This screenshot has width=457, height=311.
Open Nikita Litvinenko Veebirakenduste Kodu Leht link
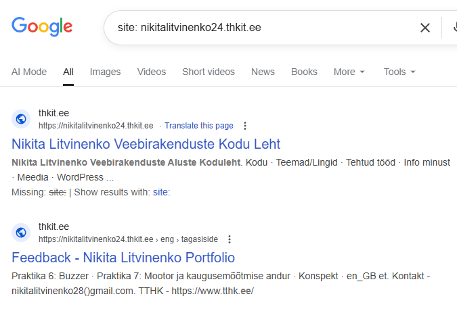pyautogui.click(x=146, y=144)
